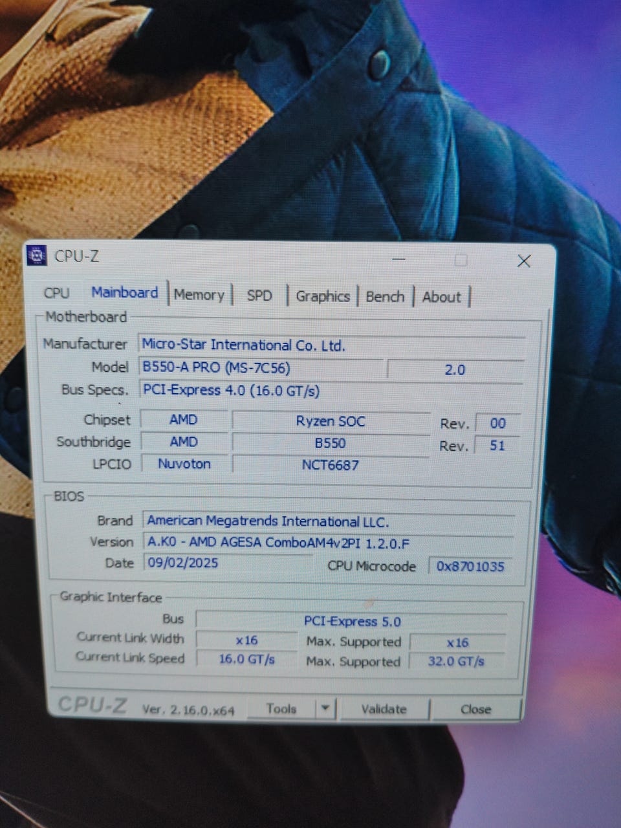Select the Mainboard tab
This screenshot has width=621, height=828.
coord(125,292)
